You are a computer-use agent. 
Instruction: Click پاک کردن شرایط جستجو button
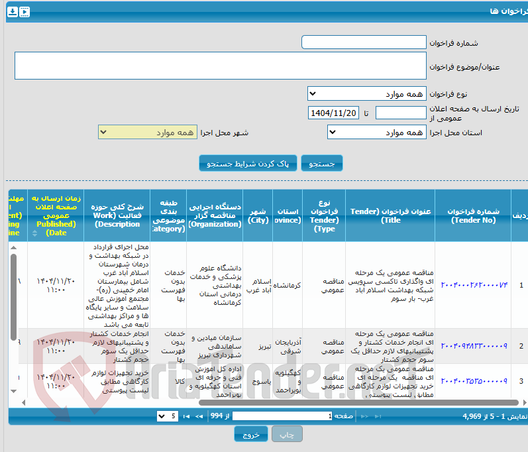click(248, 163)
